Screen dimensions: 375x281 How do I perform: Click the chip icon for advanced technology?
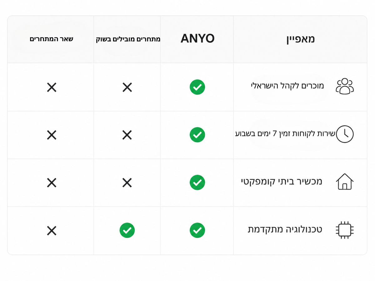coord(344,230)
